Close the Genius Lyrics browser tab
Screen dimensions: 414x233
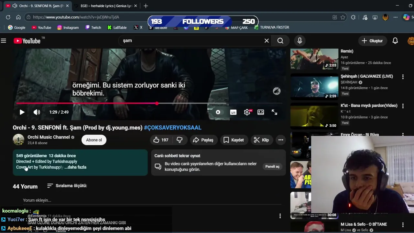pos(136,6)
